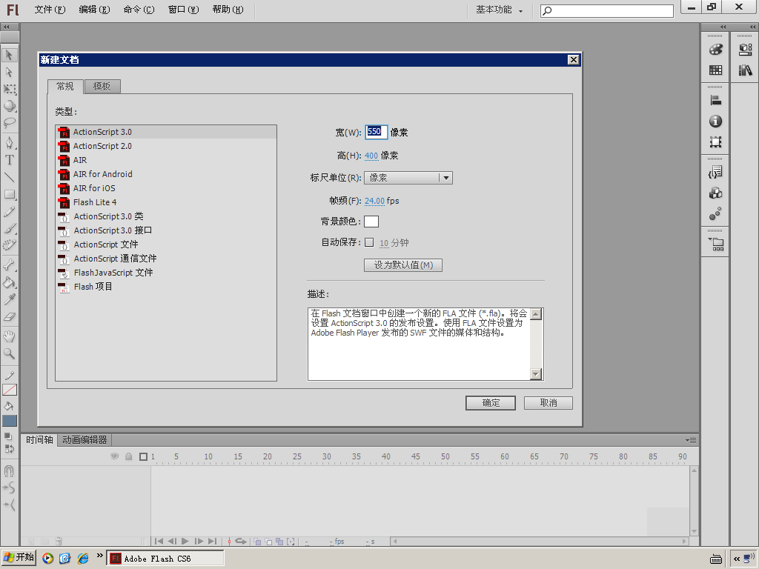Open the 窗口 menu
This screenshot has height=569, width=759.
pyautogui.click(x=184, y=10)
